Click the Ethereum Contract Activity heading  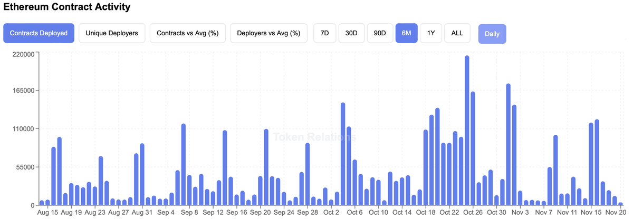(x=67, y=8)
